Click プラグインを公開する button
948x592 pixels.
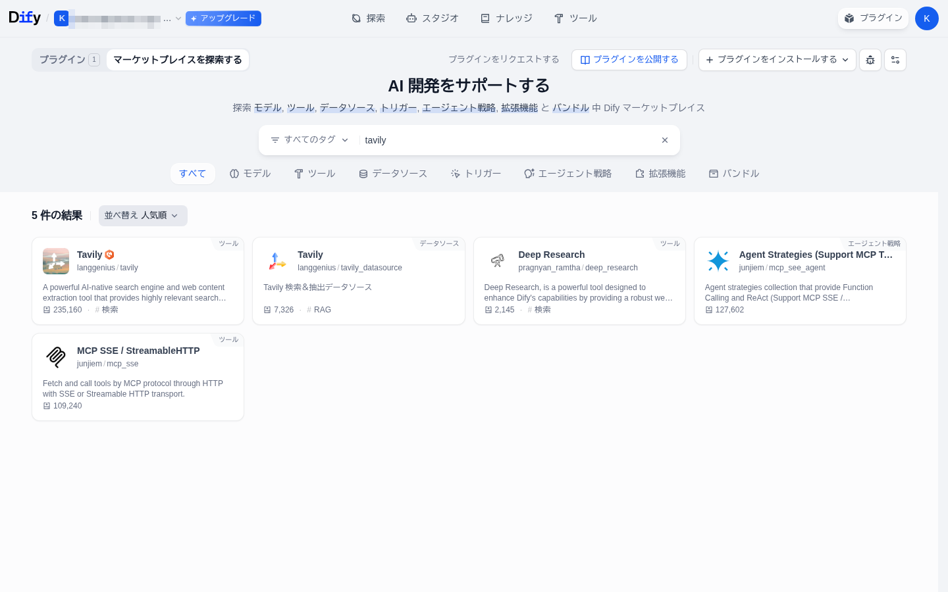coord(629,60)
